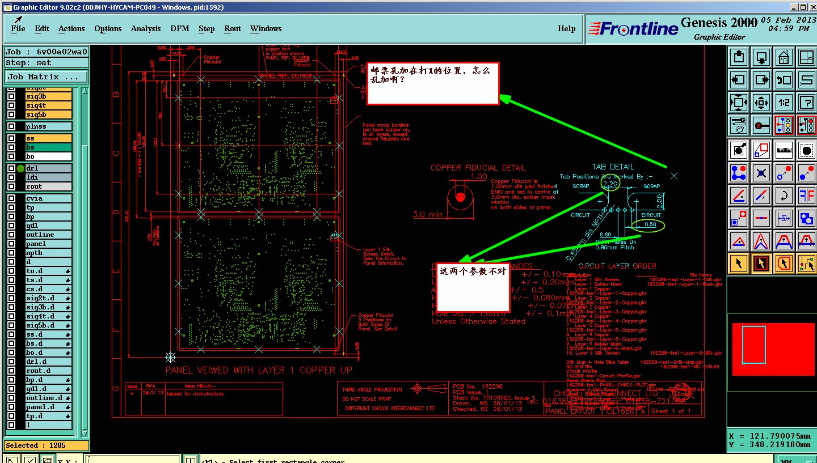The image size is (817, 463).
Task: Toggle the mpth layer checkbox
Action: [x=11, y=253]
